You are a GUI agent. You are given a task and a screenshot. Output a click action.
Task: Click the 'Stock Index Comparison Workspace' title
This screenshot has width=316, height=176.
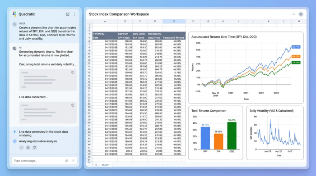pos(119,14)
